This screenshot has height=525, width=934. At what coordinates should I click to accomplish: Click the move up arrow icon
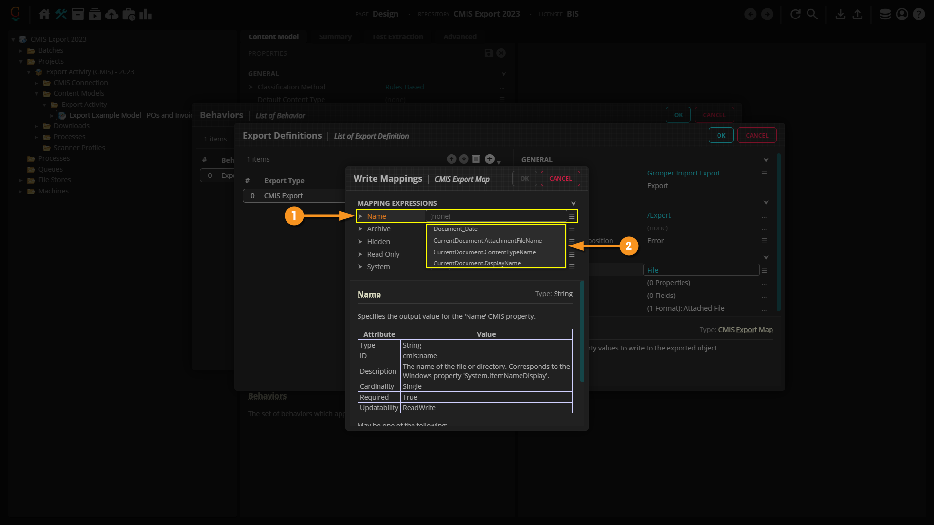coord(451,159)
